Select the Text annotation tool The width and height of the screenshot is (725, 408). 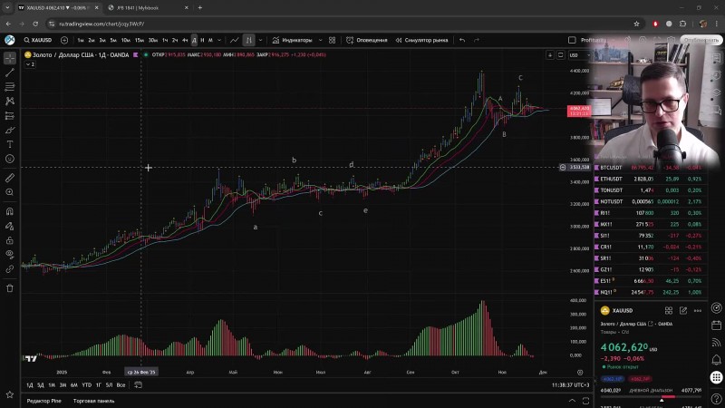coord(10,144)
